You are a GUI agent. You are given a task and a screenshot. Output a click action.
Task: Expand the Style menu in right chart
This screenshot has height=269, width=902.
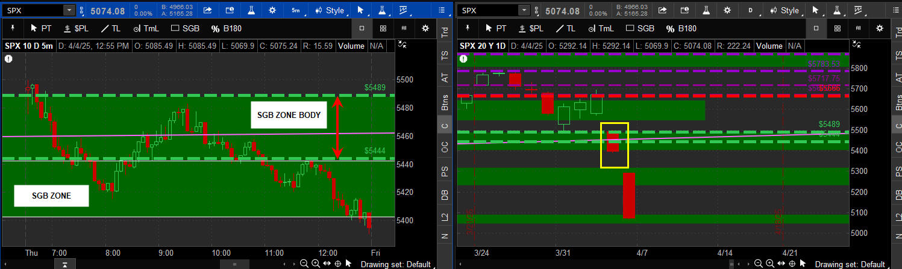coord(783,10)
